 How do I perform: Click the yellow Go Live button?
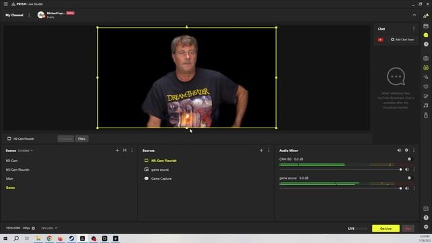tap(385, 228)
